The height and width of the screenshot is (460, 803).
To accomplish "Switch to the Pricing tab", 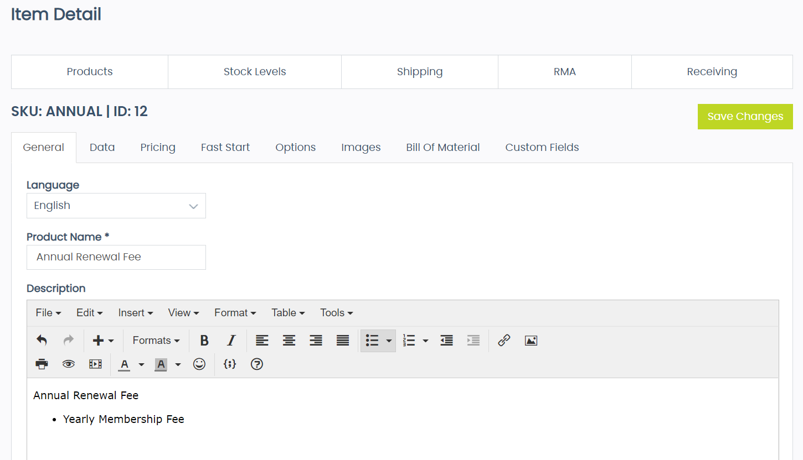I will coord(158,147).
